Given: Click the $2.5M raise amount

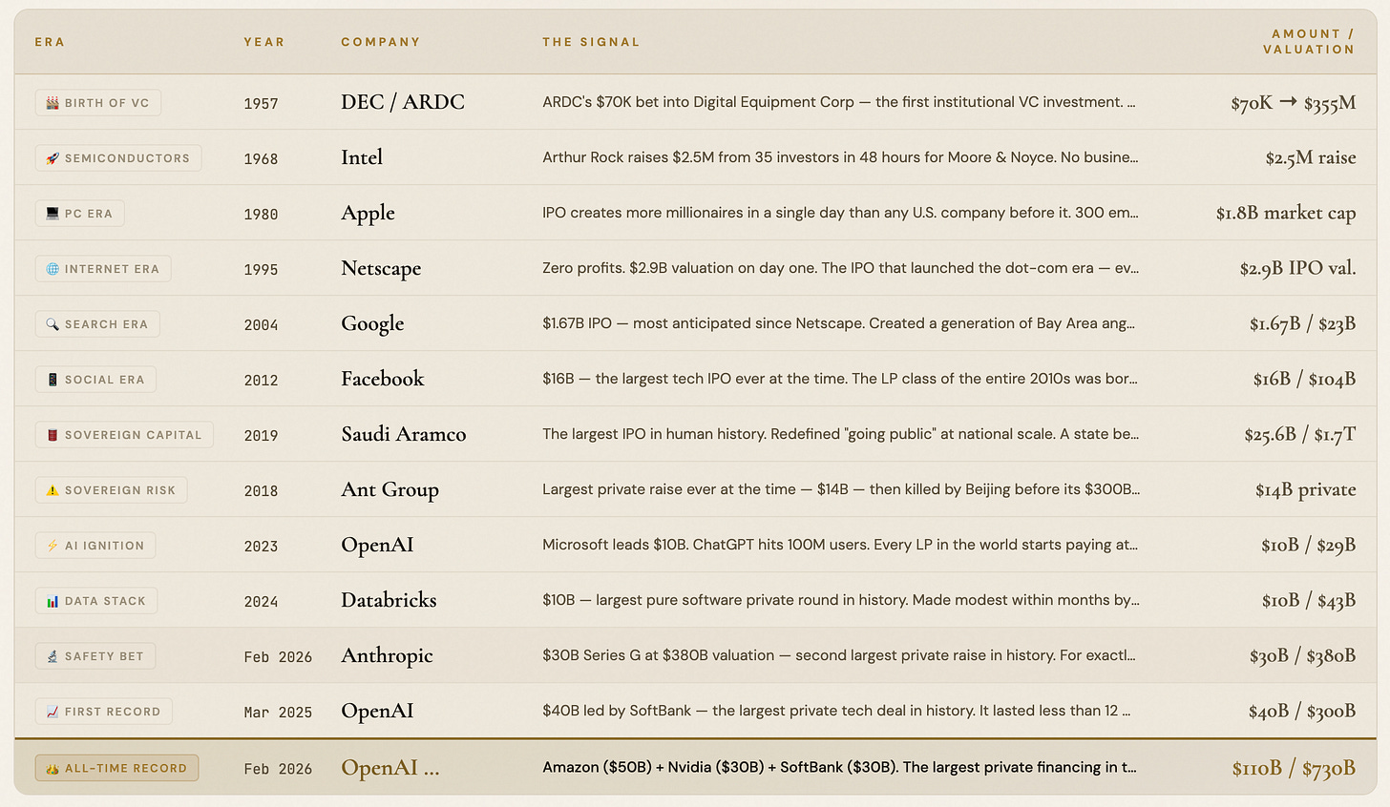Looking at the screenshot, I should click(1311, 158).
